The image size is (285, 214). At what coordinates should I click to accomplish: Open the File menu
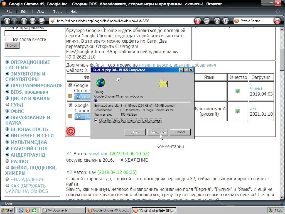[x=9, y=11]
